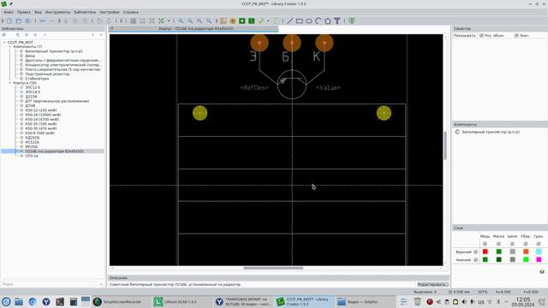Open the dropdown arrow next to the green crossed-arrows icon
This screenshot has height=308, width=548.
pos(168,21)
